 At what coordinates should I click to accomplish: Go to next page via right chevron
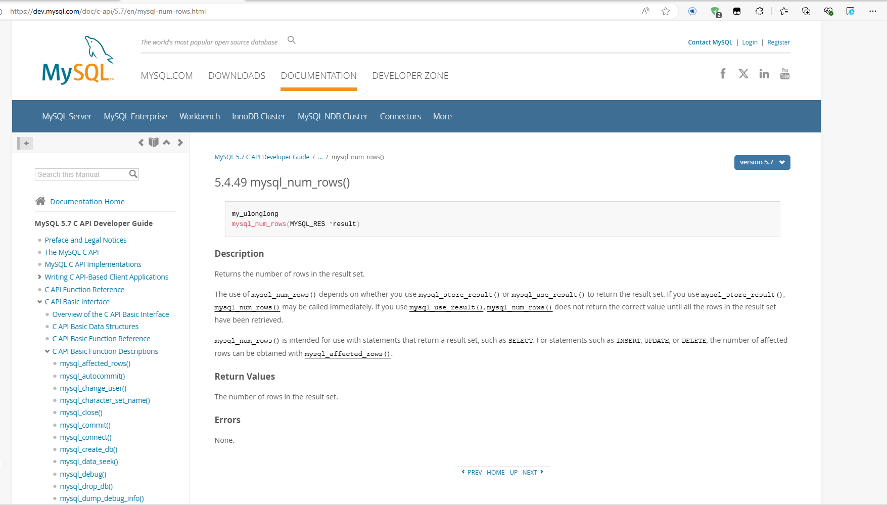click(180, 143)
